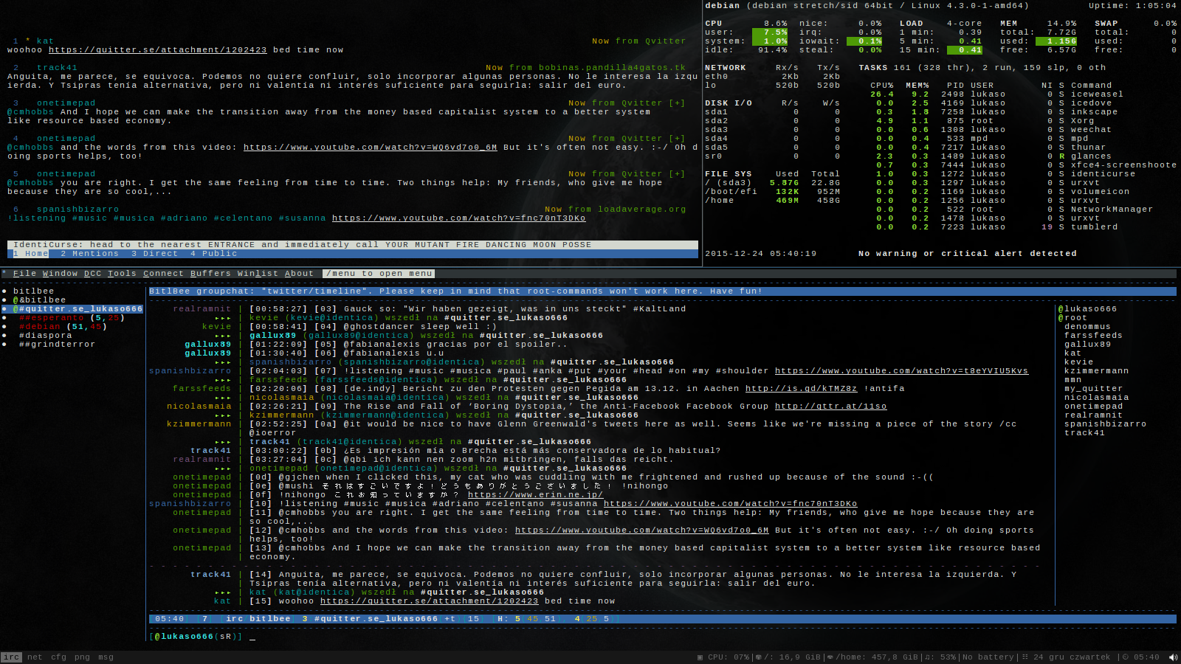Open the Winlist menu

point(258,274)
